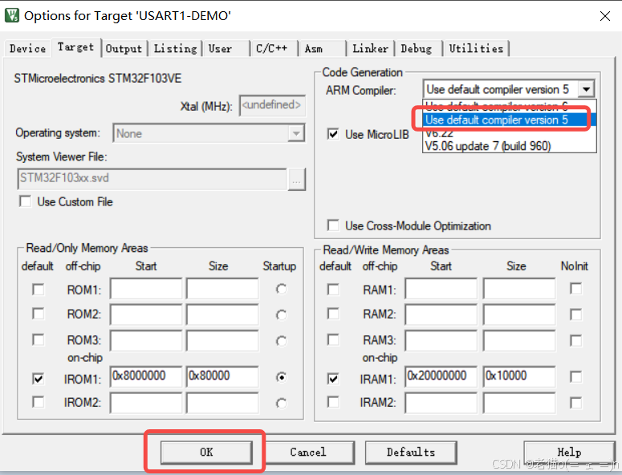Screen dimensions: 622x475
Task: Click the ROM1 Size field
Action: [x=222, y=289]
